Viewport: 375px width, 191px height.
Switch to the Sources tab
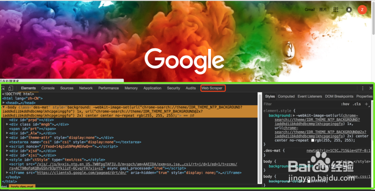click(67, 88)
